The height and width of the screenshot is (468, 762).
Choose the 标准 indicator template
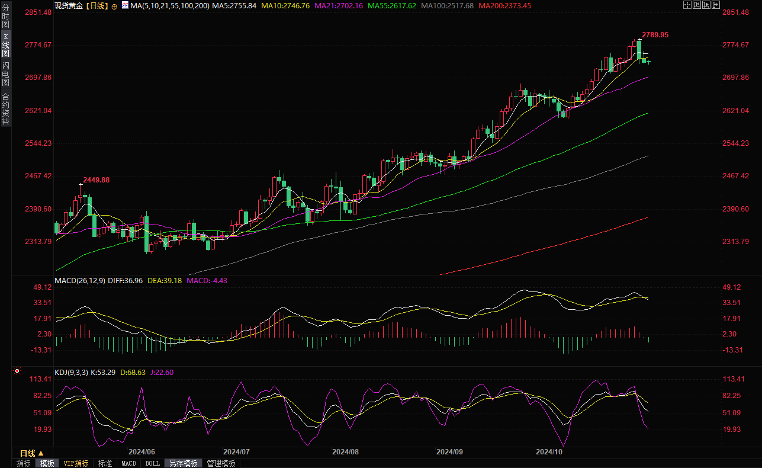pyautogui.click(x=105, y=463)
